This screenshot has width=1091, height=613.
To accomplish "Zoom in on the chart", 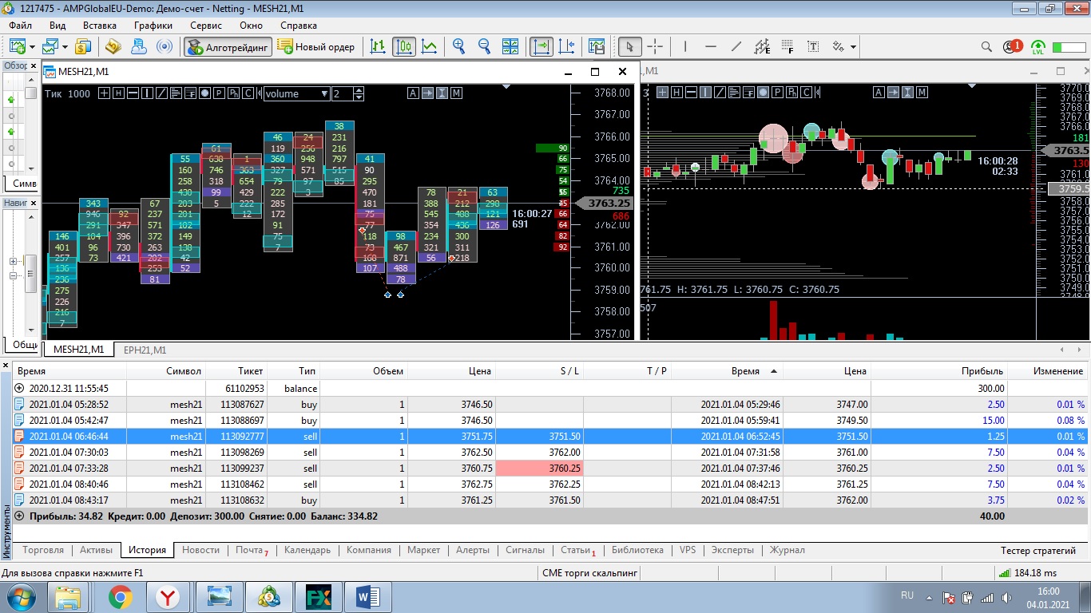I will [458, 46].
